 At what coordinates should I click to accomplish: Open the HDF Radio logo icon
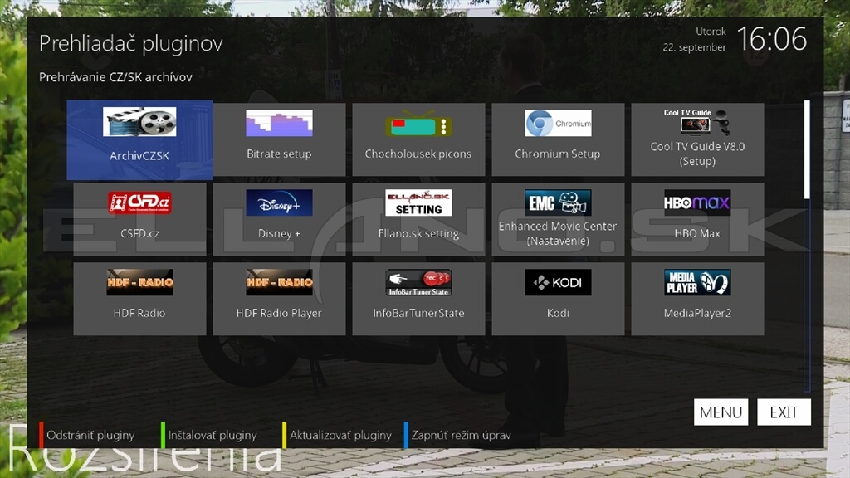[x=139, y=282]
